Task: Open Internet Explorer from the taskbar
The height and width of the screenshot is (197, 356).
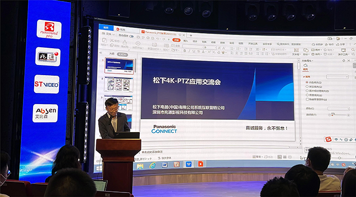Action: pos(153,166)
